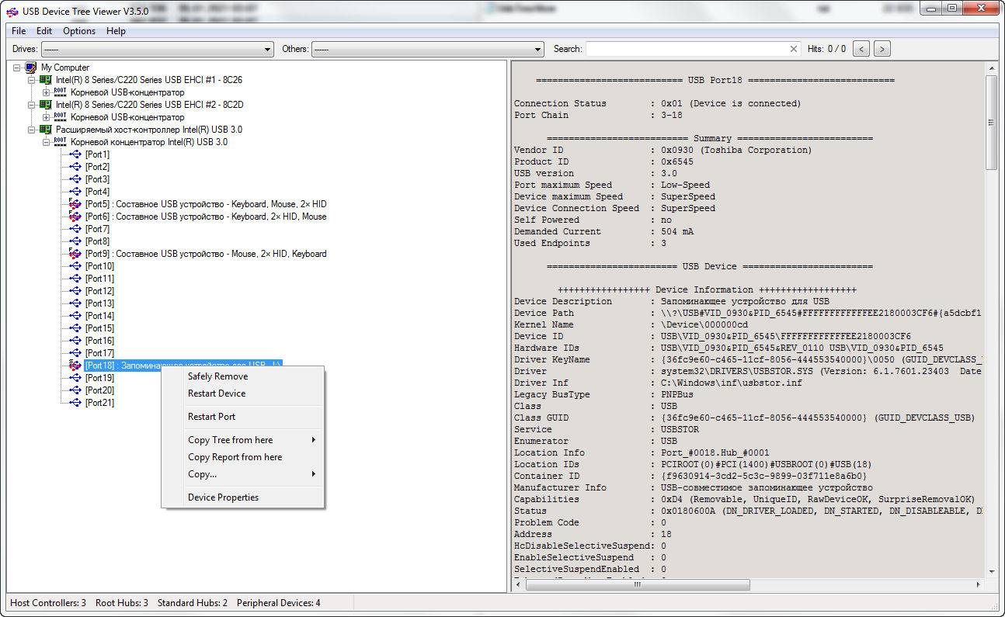The height and width of the screenshot is (617, 1005).
Task: Click the vertical scrollbar down arrow
Action: [991, 572]
